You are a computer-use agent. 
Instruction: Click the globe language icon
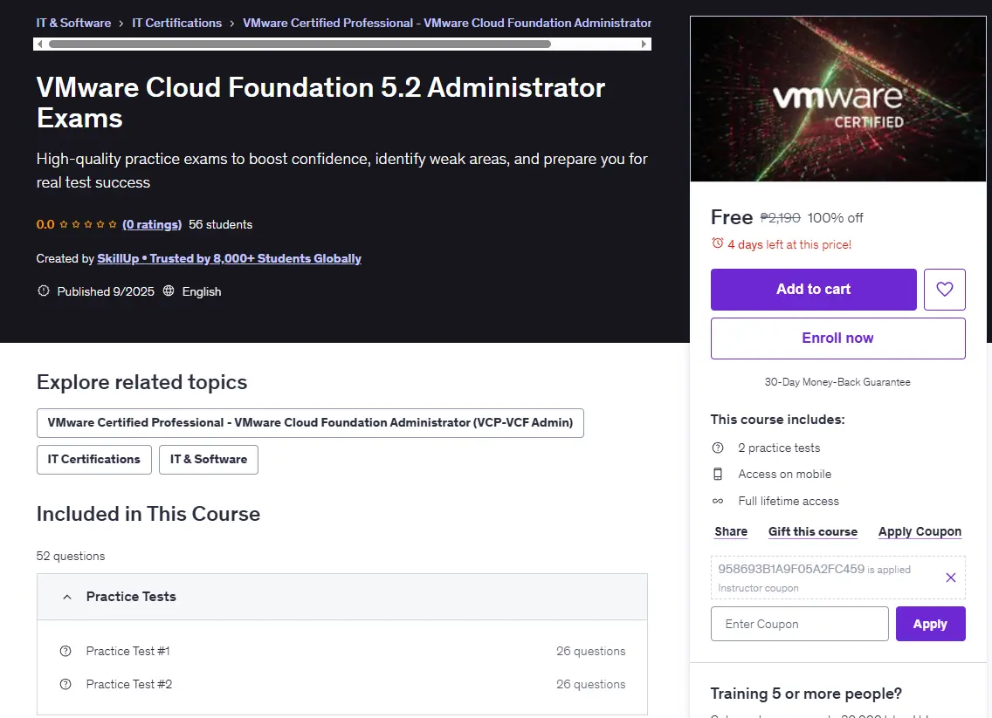coord(169,291)
